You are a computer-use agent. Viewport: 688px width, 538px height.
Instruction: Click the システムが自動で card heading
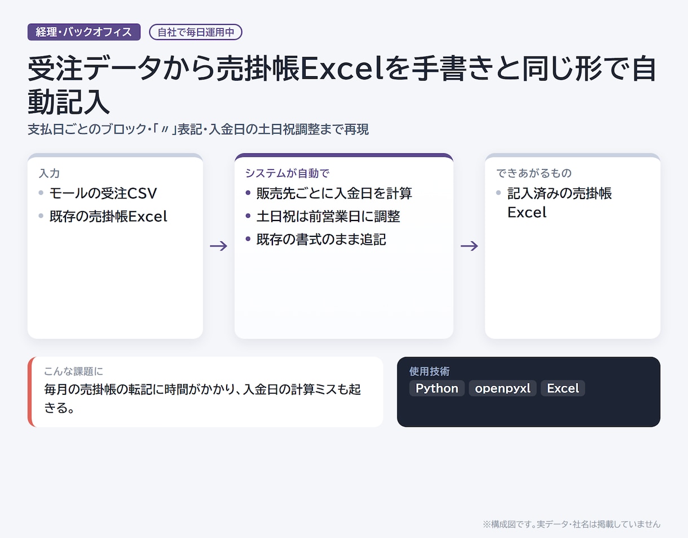[x=287, y=173]
